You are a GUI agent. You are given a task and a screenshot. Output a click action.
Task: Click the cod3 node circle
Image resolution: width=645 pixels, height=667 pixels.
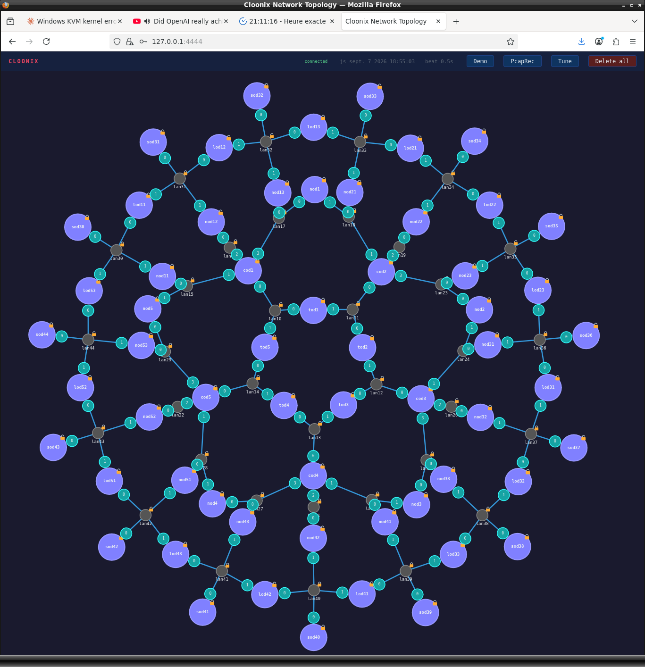point(421,399)
